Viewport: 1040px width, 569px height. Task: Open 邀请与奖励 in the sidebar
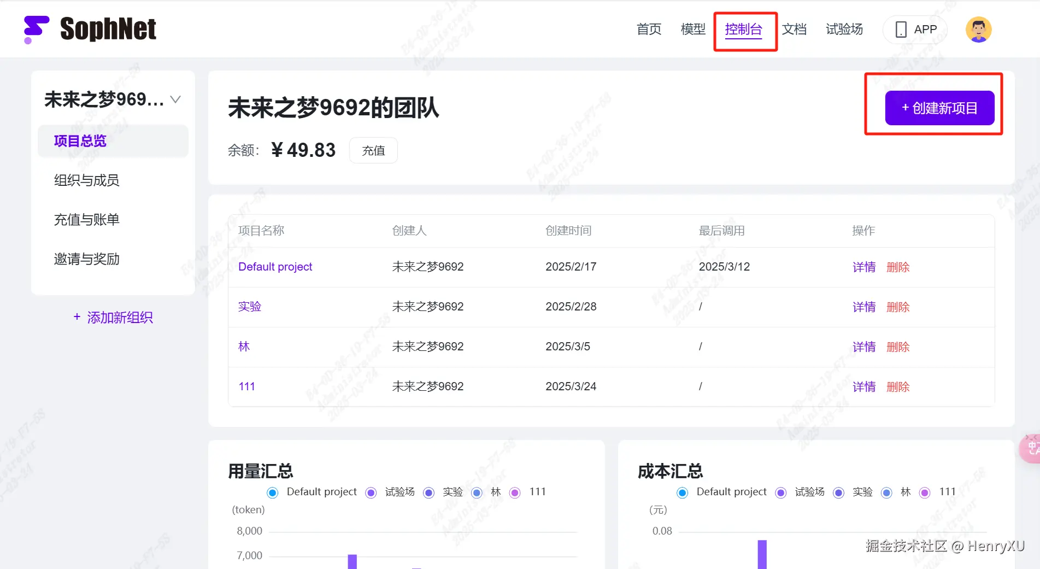click(86, 259)
